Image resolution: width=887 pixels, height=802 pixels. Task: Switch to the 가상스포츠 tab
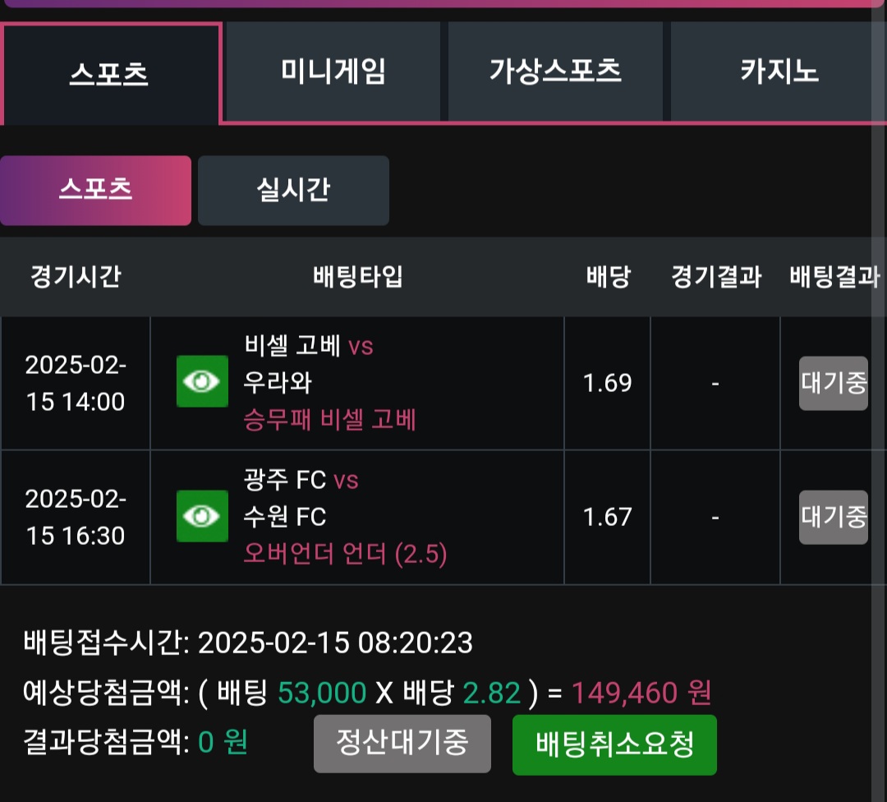555,72
